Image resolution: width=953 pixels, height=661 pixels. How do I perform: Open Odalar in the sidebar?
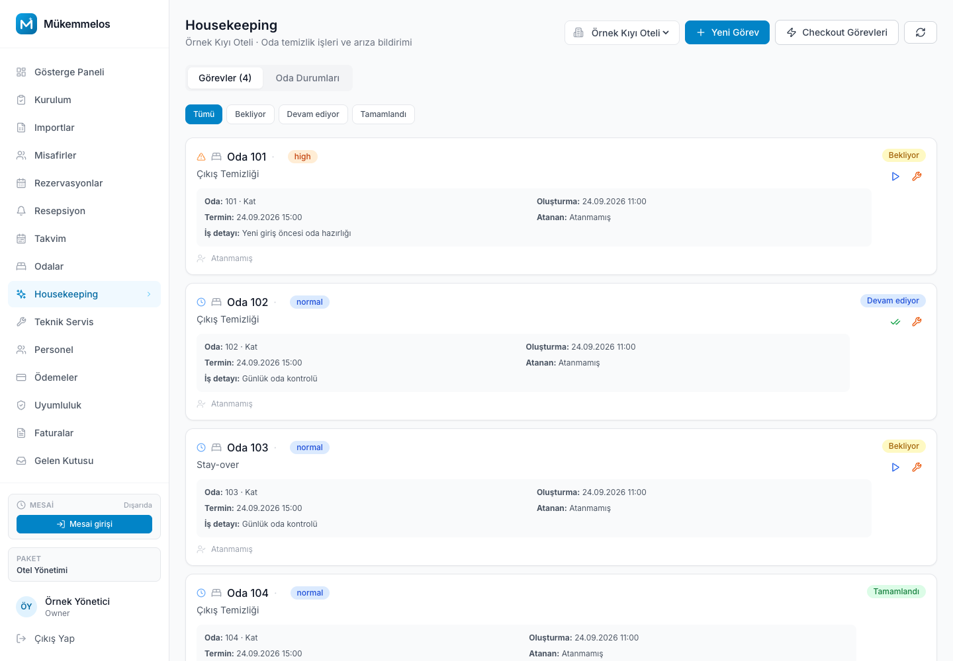(85, 266)
